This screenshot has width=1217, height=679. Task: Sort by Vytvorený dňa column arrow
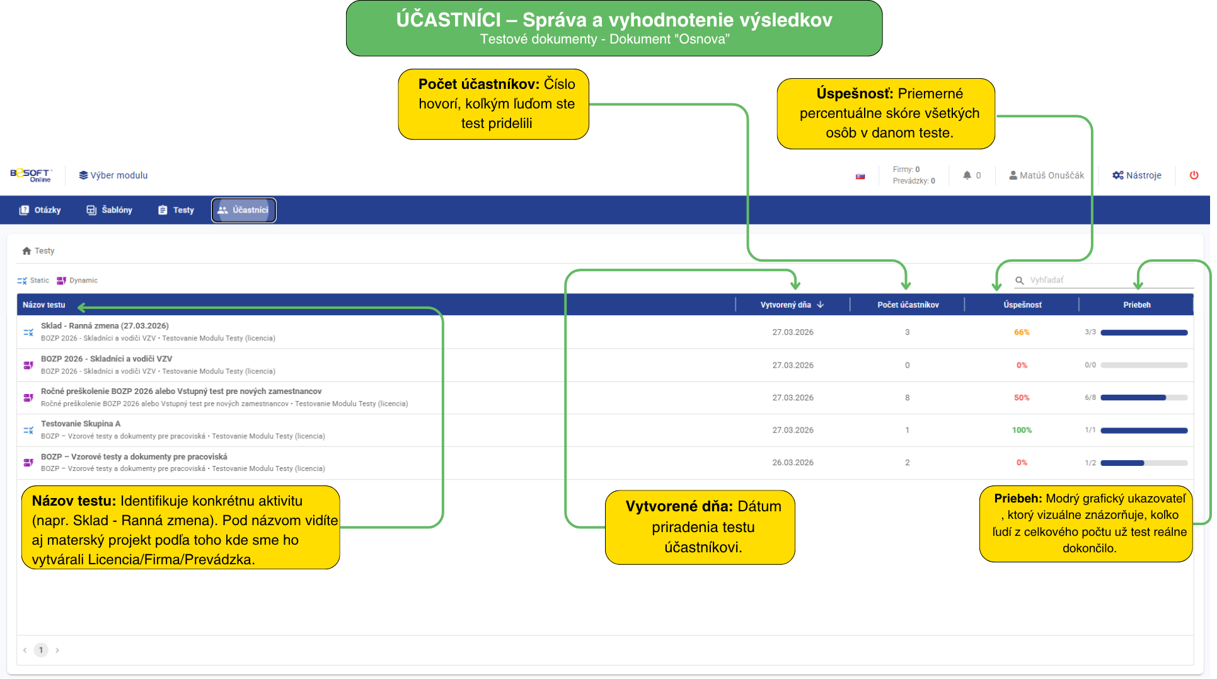[x=821, y=305]
